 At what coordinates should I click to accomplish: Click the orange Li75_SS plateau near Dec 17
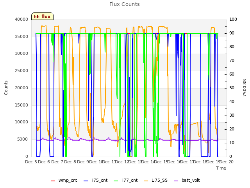[x=194, y=123]
